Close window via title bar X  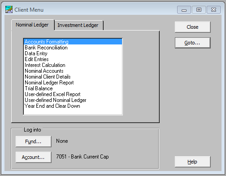[213, 10]
